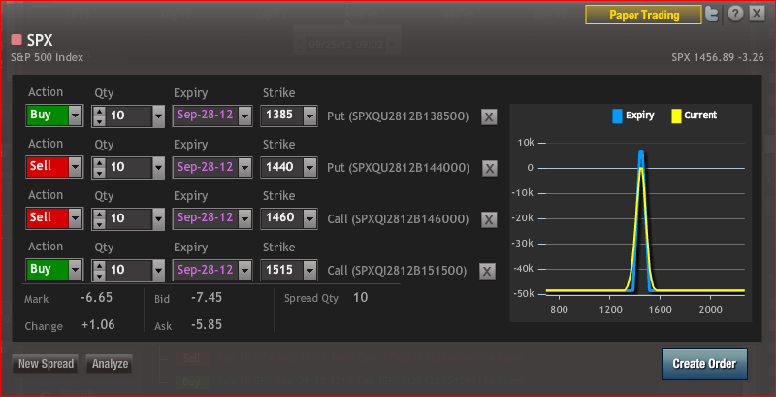The image size is (776, 397).
Task: Open Strike dropdown showing 1460
Action: (x=309, y=219)
